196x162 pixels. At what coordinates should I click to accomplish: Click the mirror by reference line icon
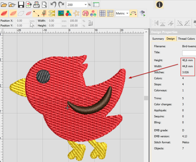pyautogui.click(x=170, y=23)
